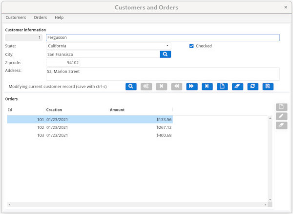The image size is (293, 214).
Task: Delete selected order eraser icon
Action: click(x=281, y=125)
